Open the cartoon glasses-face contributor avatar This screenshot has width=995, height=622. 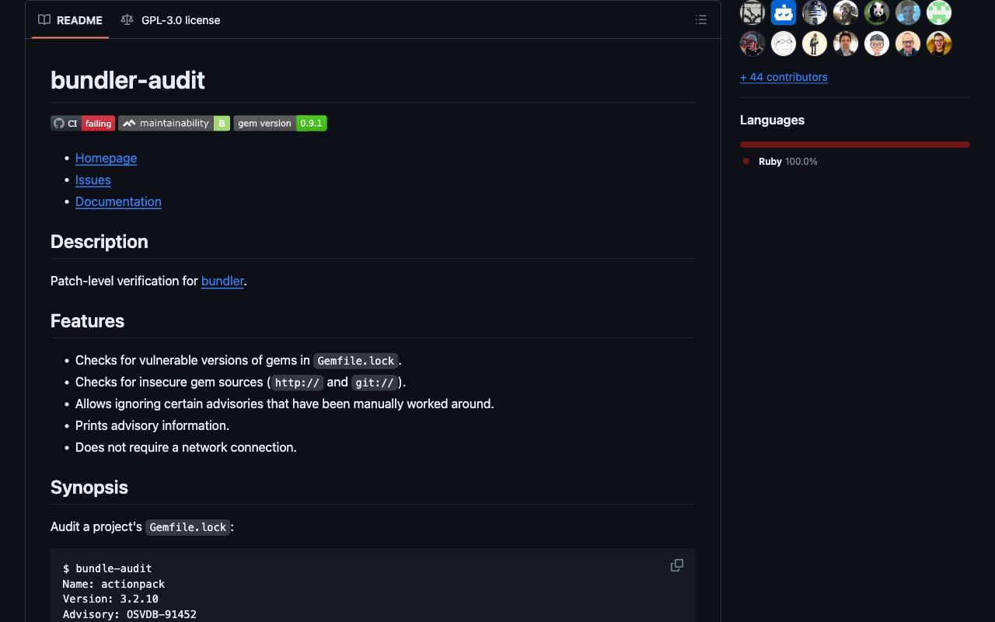click(x=877, y=44)
